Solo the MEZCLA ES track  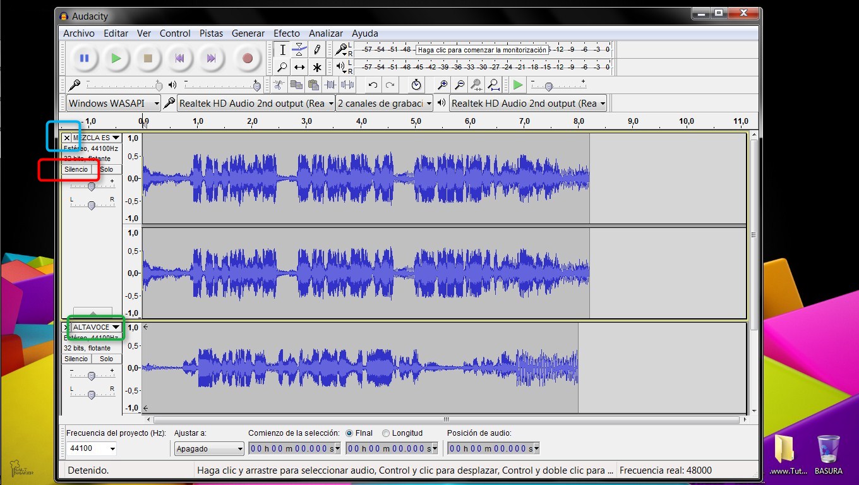point(107,169)
